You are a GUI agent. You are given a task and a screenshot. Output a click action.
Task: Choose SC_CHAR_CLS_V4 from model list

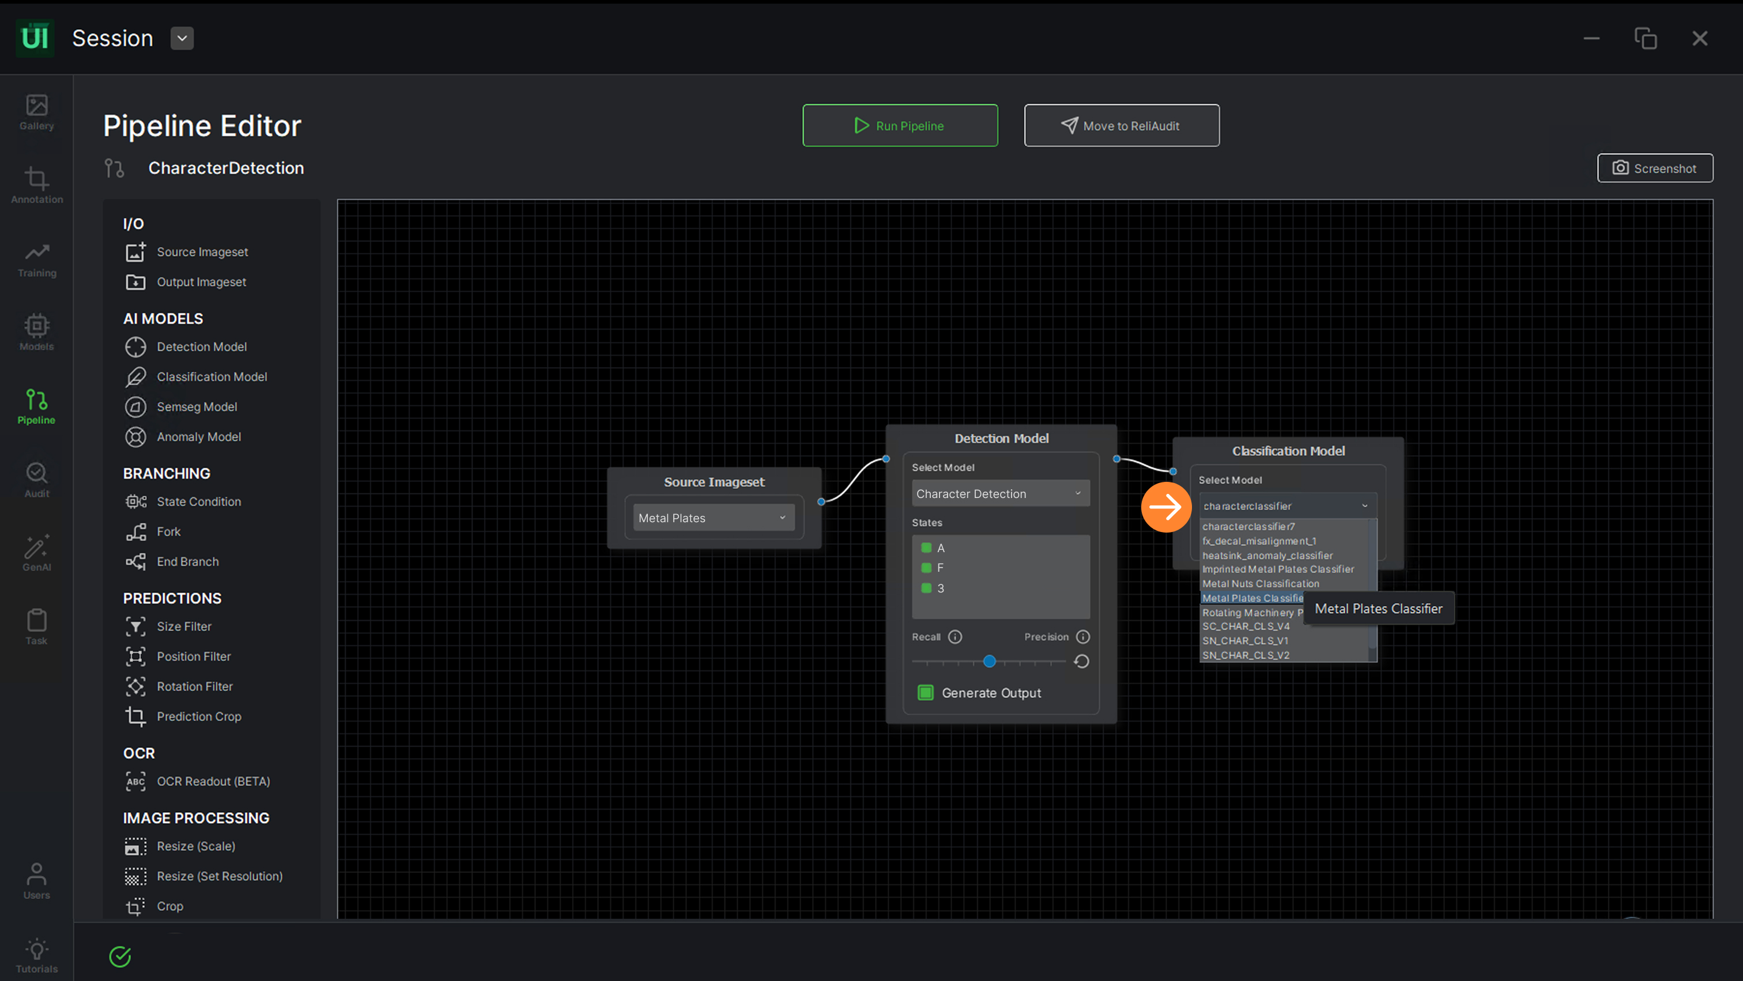[1246, 627]
